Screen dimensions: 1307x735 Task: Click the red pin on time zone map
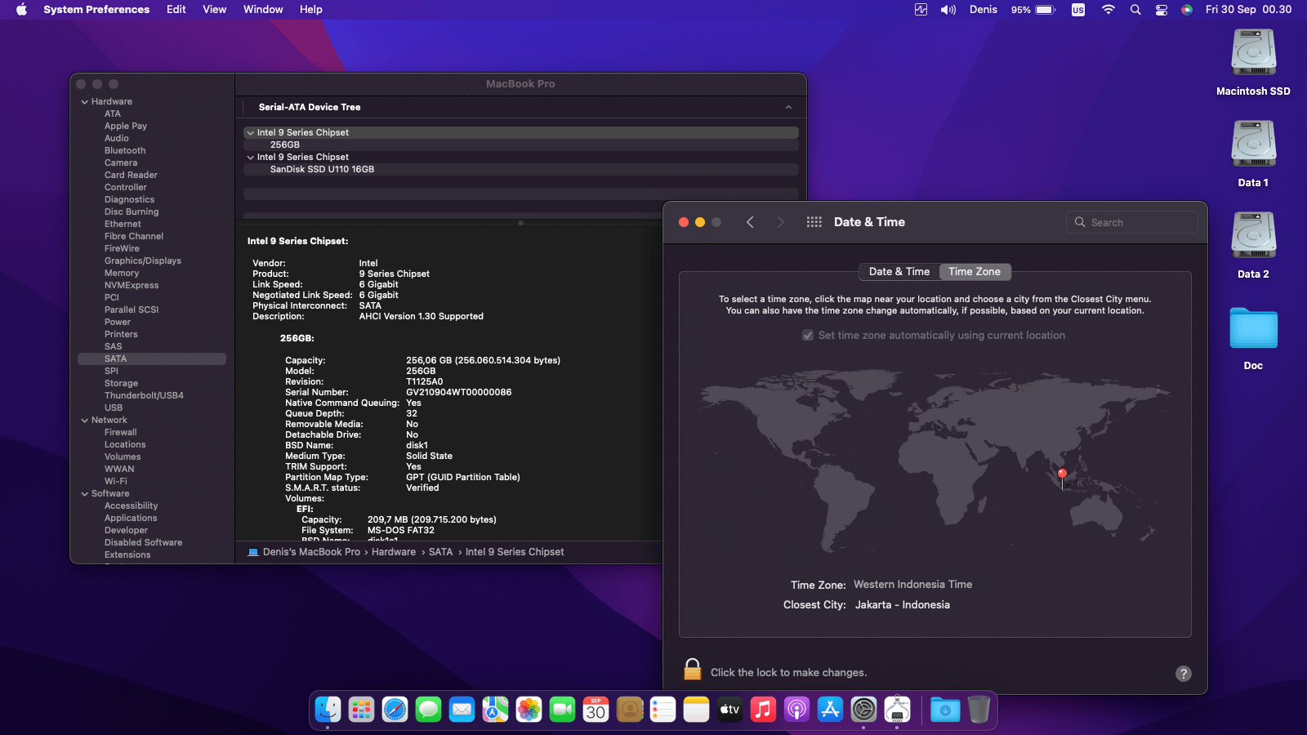1062,474
